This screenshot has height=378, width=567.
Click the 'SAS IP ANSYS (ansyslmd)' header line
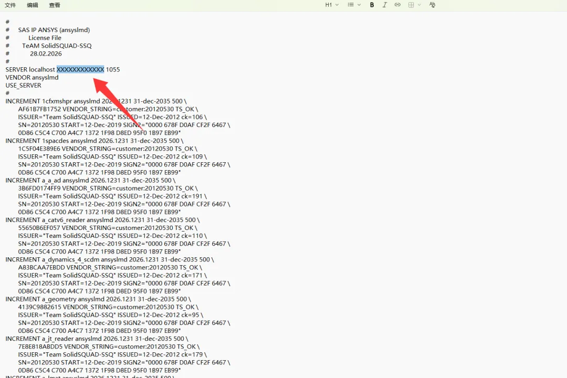click(x=54, y=30)
